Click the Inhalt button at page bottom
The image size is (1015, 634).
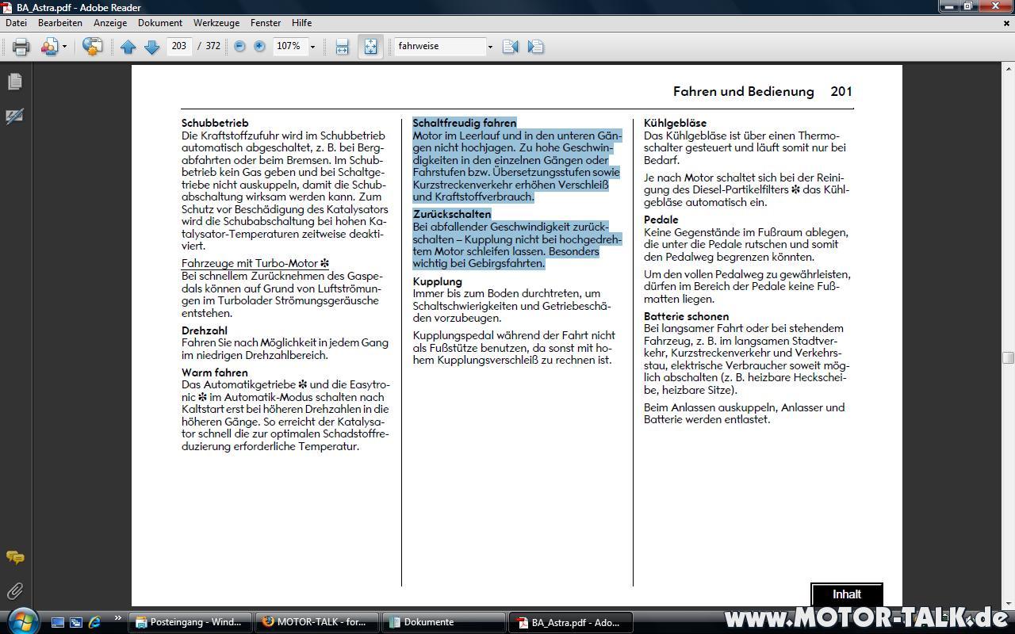tap(847, 594)
